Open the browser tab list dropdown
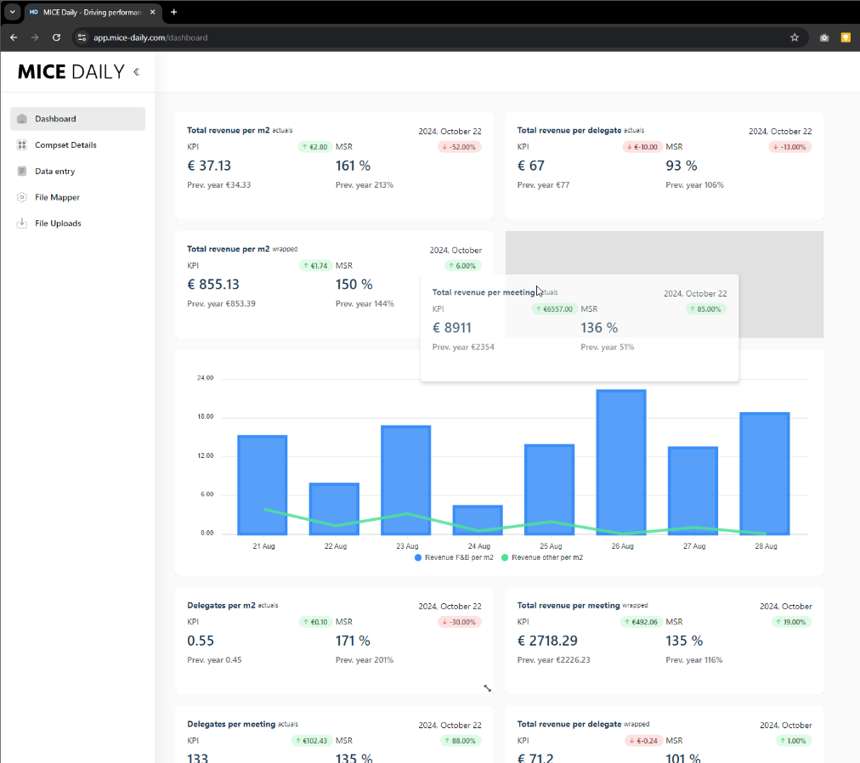The width and height of the screenshot is (860, 763). 12,12
